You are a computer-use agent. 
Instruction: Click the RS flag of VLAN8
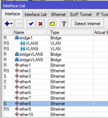click(6, 43)
